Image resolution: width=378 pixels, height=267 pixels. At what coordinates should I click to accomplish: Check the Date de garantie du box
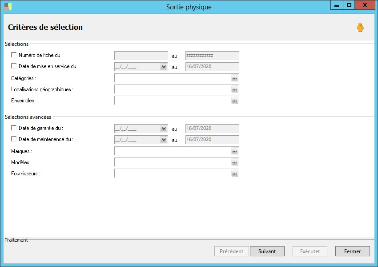pos(14,128)
